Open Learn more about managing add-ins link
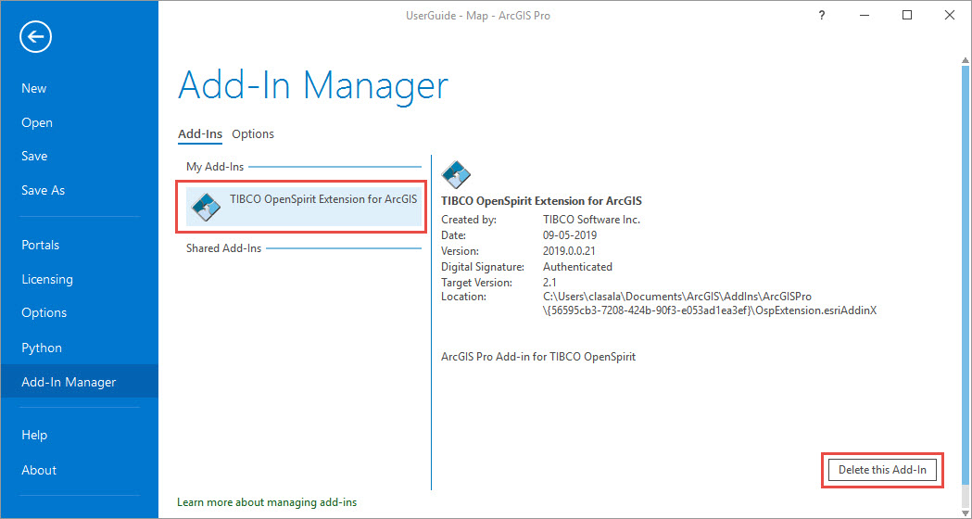This screenshot has width=972, height=519. 267,501
